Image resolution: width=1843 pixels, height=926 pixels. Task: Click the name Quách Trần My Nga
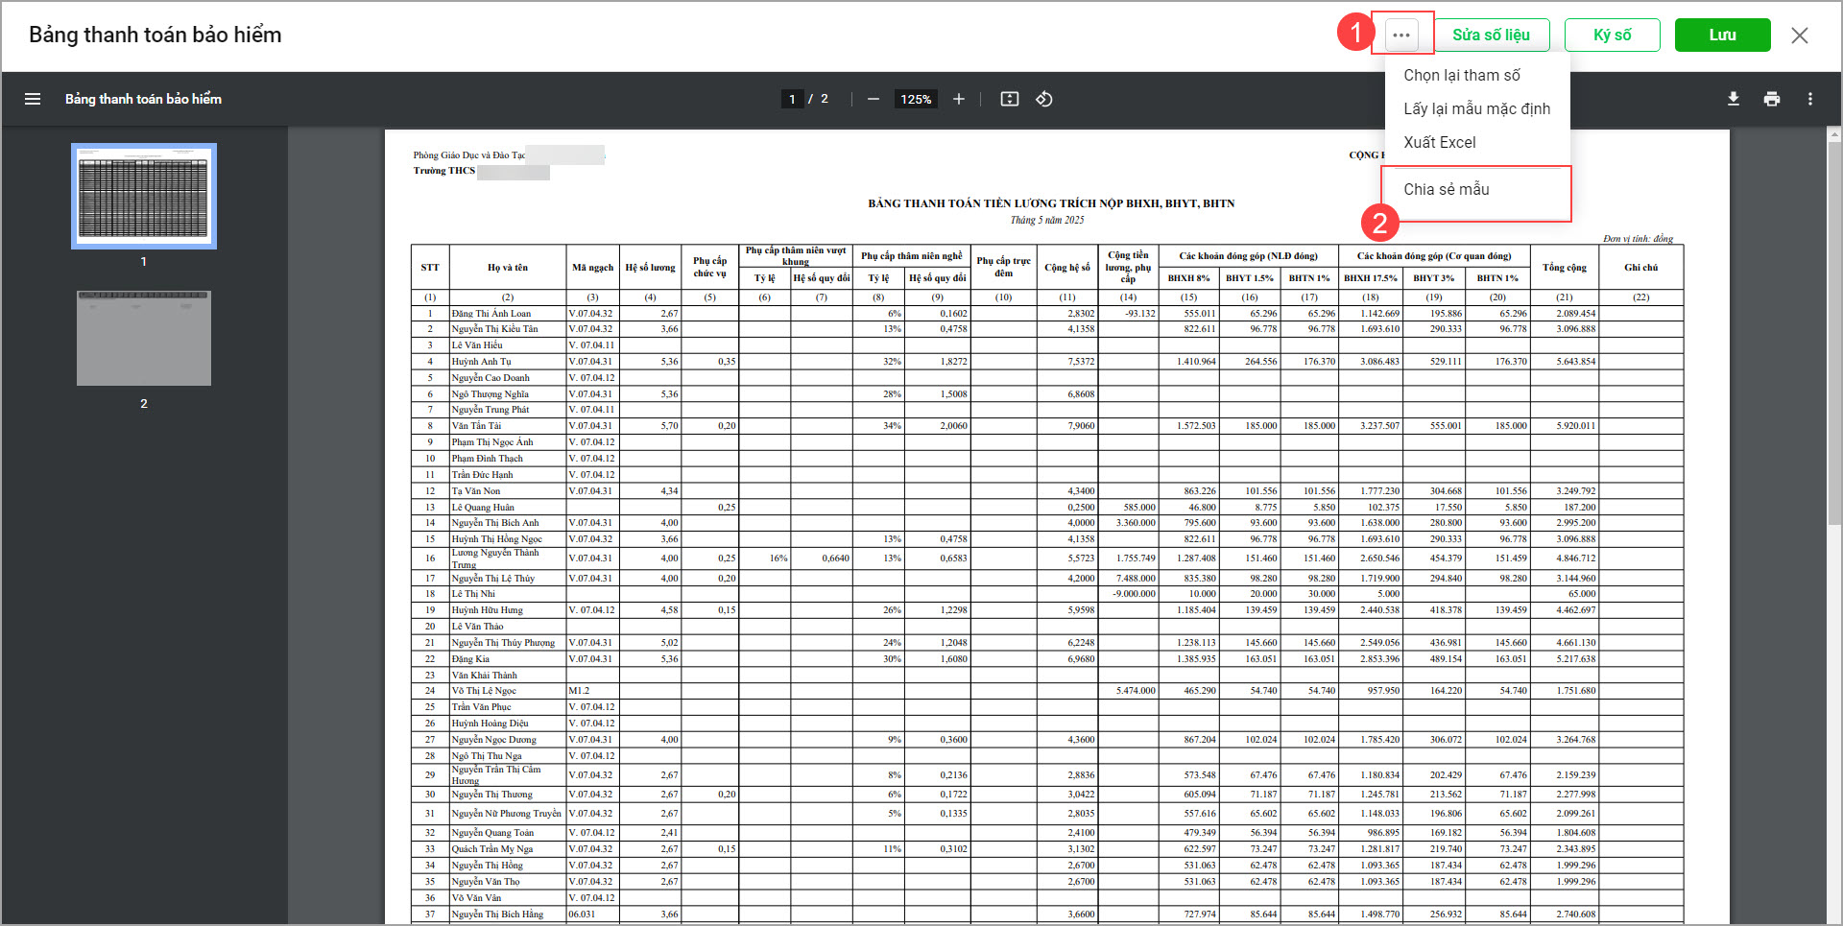click(491, 849)
